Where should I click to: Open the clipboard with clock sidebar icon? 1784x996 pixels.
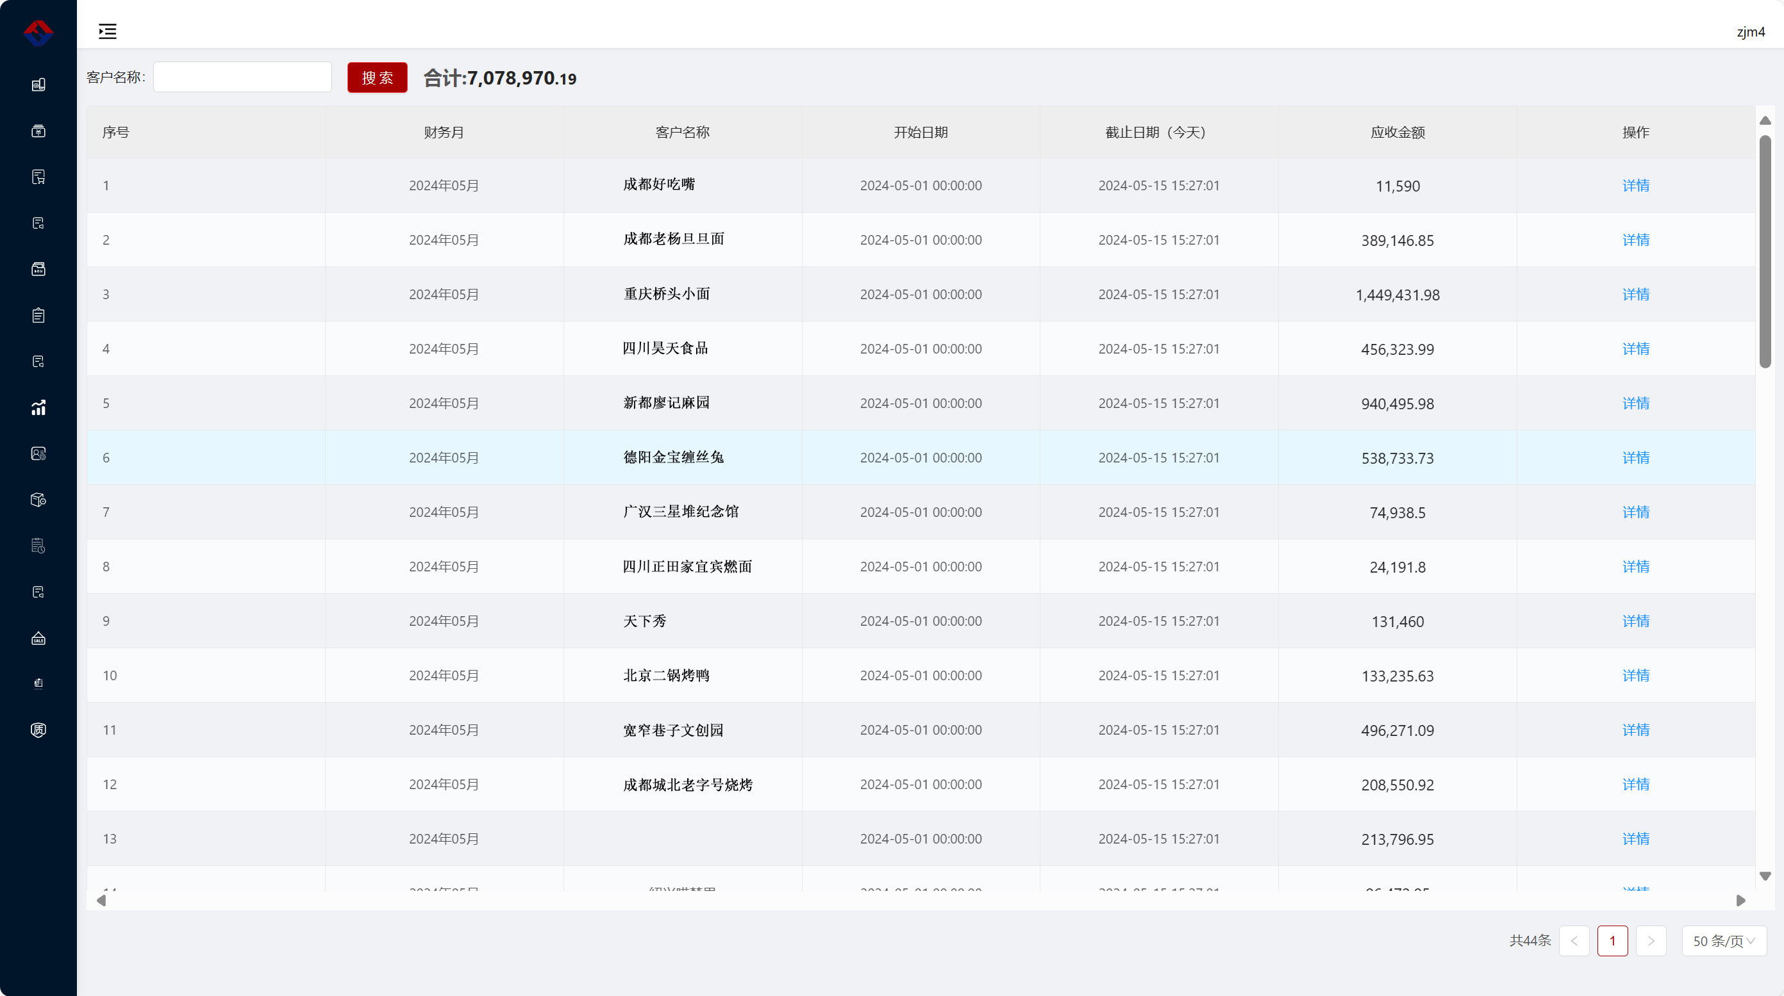38,546
